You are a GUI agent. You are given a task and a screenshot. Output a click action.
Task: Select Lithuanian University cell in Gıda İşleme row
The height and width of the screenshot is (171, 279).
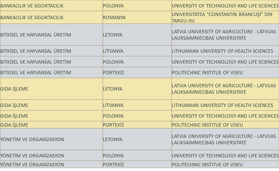point(222,105)
